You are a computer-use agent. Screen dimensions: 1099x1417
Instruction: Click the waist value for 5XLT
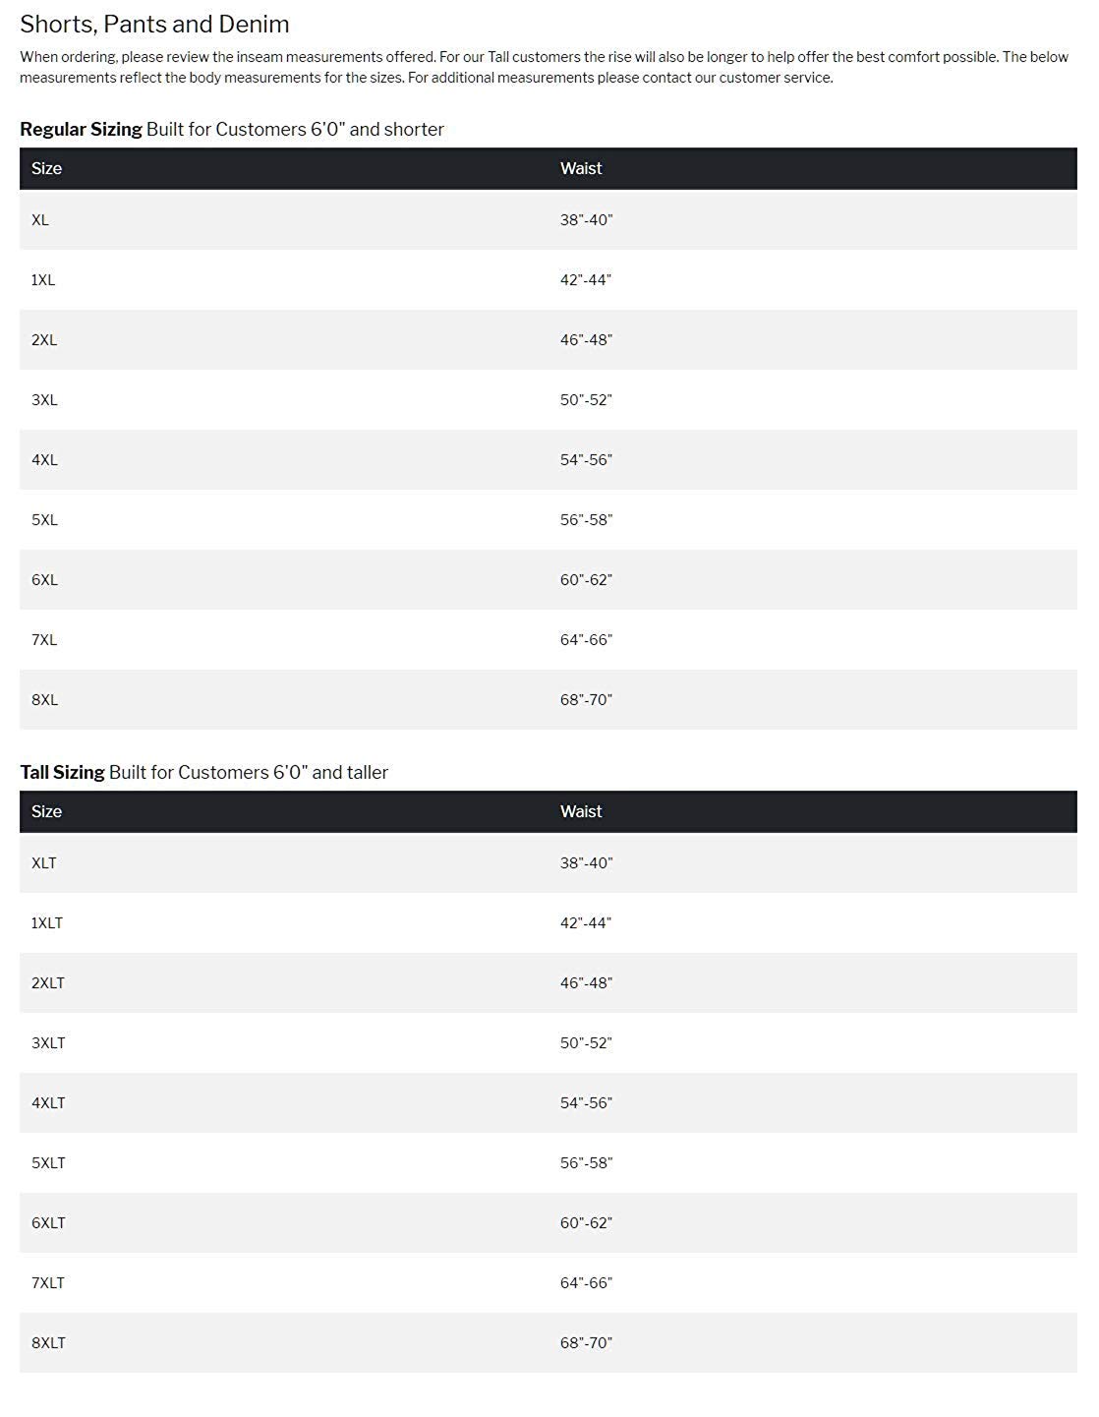[586, 1163]
